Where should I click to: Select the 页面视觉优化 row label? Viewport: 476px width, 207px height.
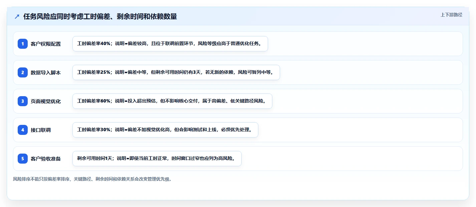click(46, 101)
